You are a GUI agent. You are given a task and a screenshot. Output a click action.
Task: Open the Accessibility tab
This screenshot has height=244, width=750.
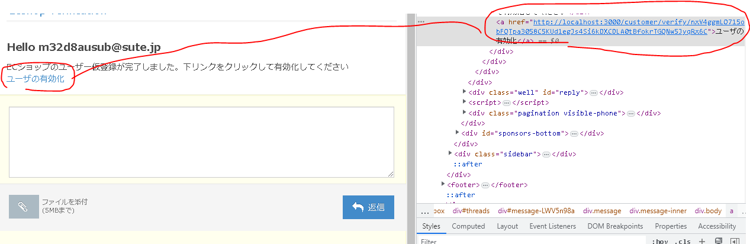click(x=717, y=226)
